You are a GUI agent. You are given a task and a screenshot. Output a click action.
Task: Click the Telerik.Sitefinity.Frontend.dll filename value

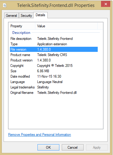click(57, 93)
